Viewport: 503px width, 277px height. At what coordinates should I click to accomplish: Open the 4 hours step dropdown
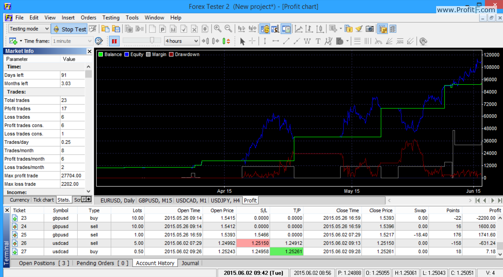182,41
